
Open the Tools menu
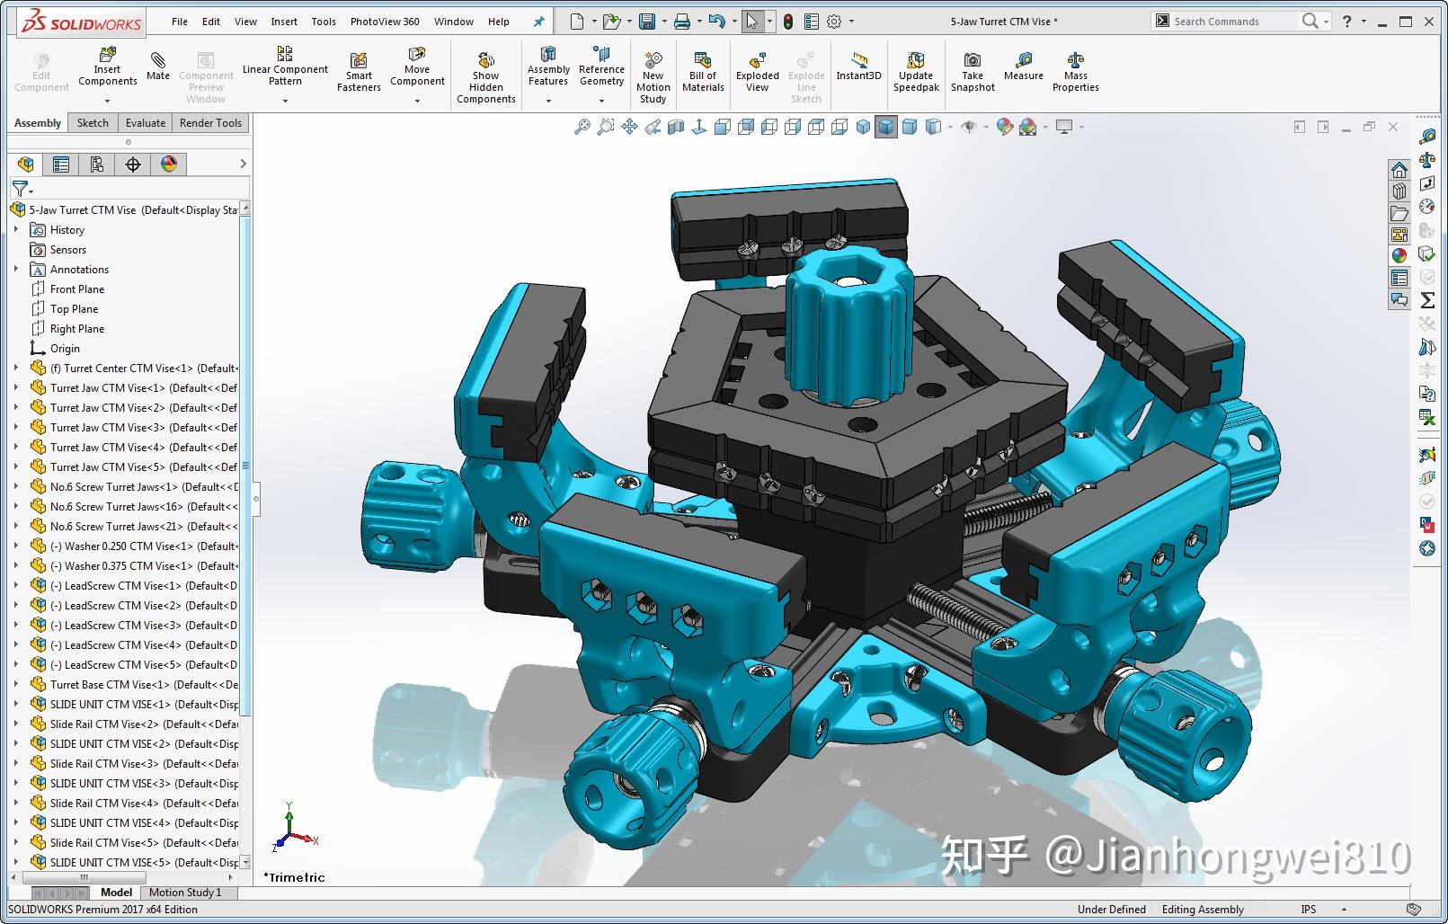[323, 21]
